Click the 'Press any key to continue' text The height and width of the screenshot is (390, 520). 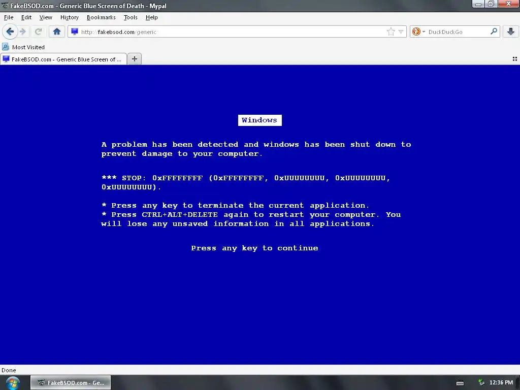[x=254, y=248]
